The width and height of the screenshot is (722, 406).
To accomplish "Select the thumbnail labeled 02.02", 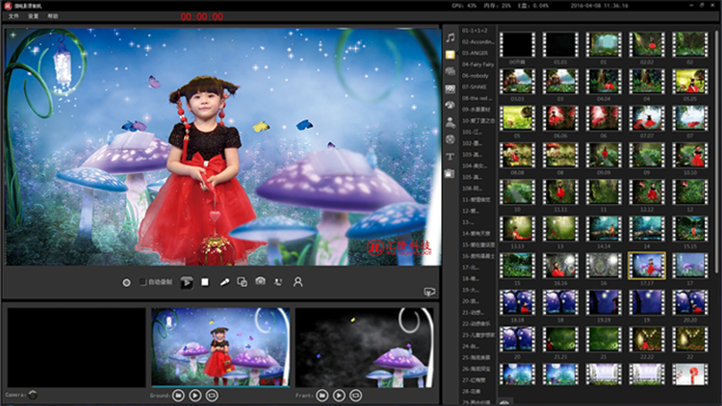I will [x=647, y=45].
